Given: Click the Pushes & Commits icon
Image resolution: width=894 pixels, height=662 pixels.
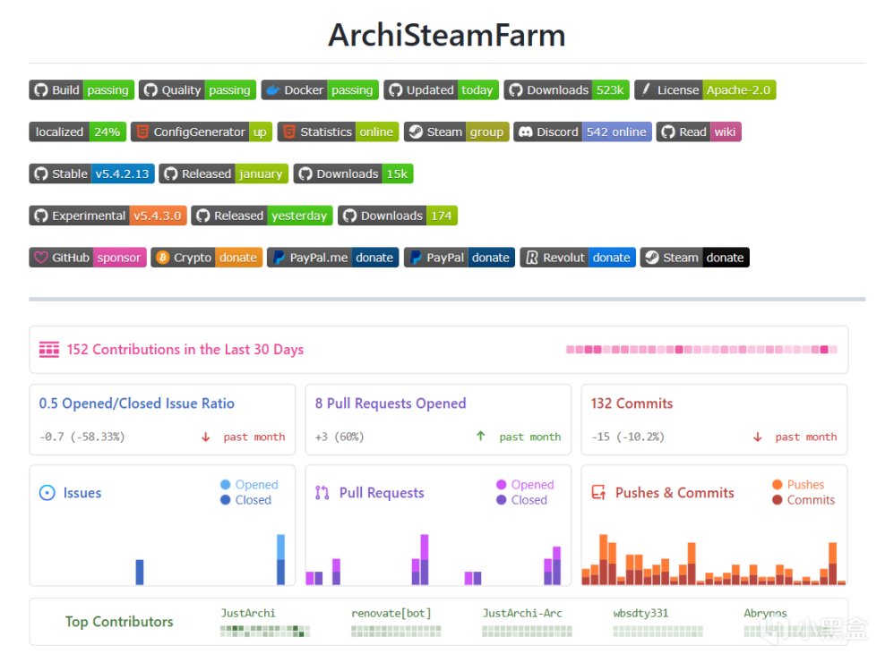Looking at the screenshot, I should (x=598, y=492).
